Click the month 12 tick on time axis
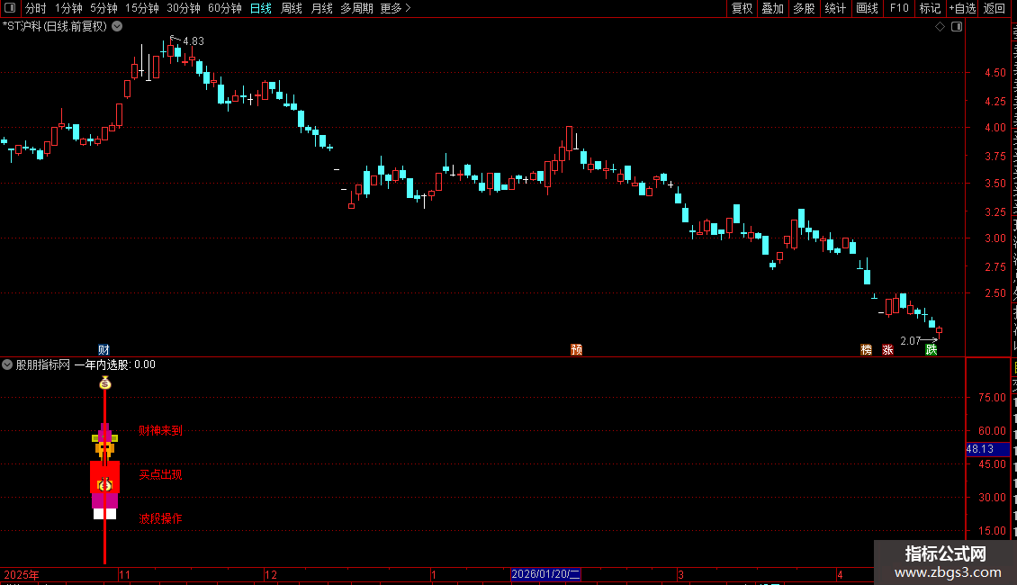 point(271,574)
